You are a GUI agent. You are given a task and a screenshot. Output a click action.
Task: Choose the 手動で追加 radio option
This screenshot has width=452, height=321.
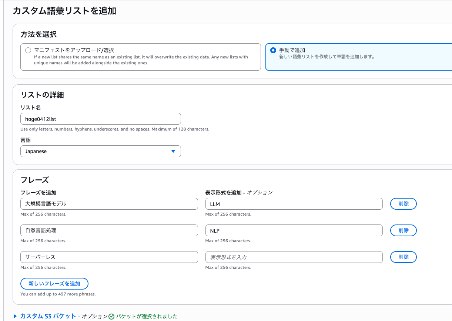click(x=273, y=50)
